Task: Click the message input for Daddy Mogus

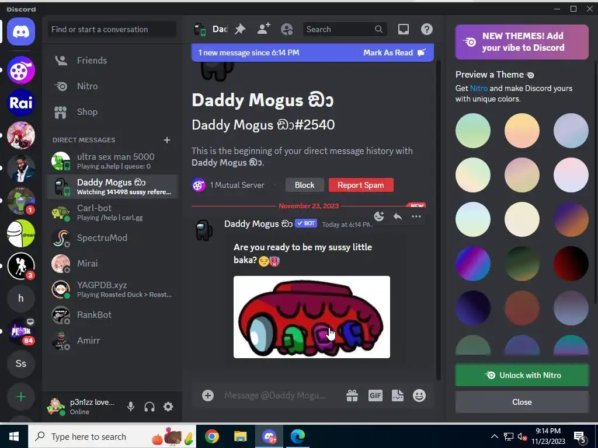Action: click(274, 395)
